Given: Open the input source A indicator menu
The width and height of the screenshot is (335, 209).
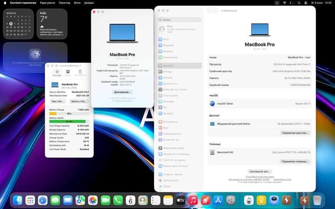Looking at the screenshot, I should [x=277, y=3].
